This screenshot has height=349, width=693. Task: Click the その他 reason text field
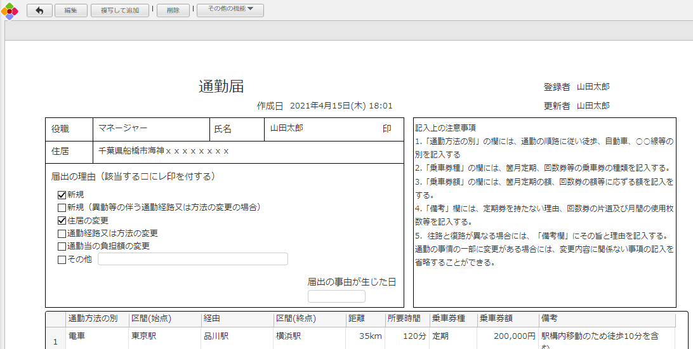click(x=192, y=259)
